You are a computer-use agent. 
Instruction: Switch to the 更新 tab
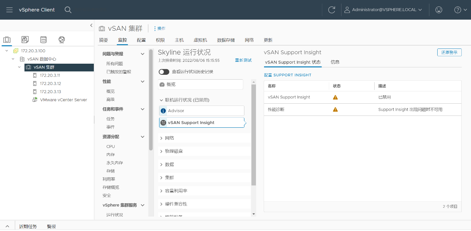268,40
